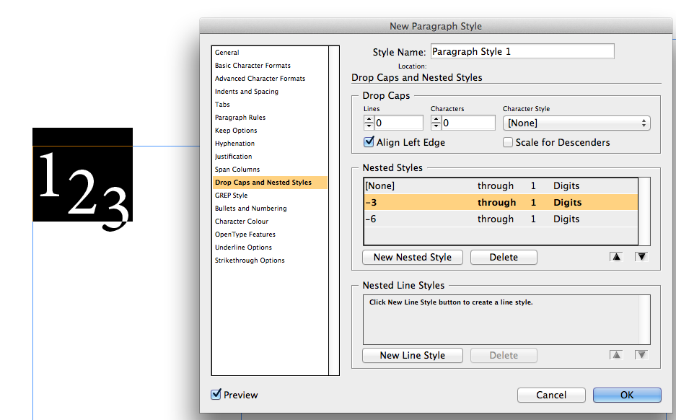The image size is (676, 420).
Task: Move the nested style down with the down arrow
Action: [641, 257]
